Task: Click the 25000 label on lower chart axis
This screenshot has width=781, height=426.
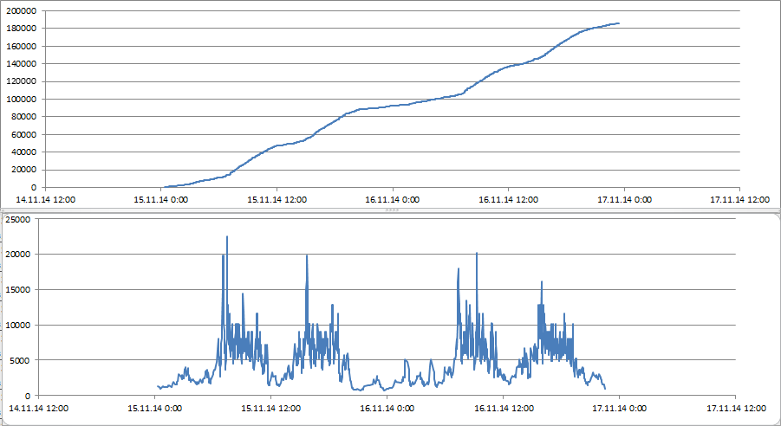Action: point(19,219)
